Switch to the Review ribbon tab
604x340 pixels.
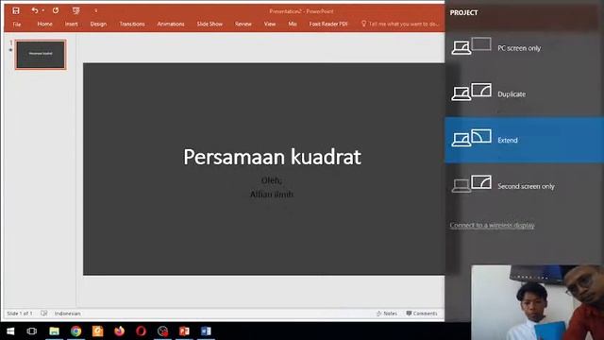[x=243, y=24]
